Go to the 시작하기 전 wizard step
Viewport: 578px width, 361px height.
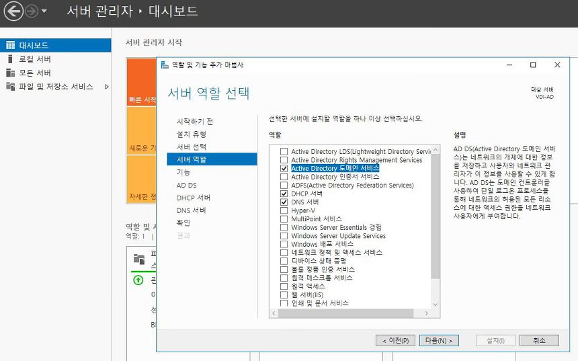click(x=195, y=121)
